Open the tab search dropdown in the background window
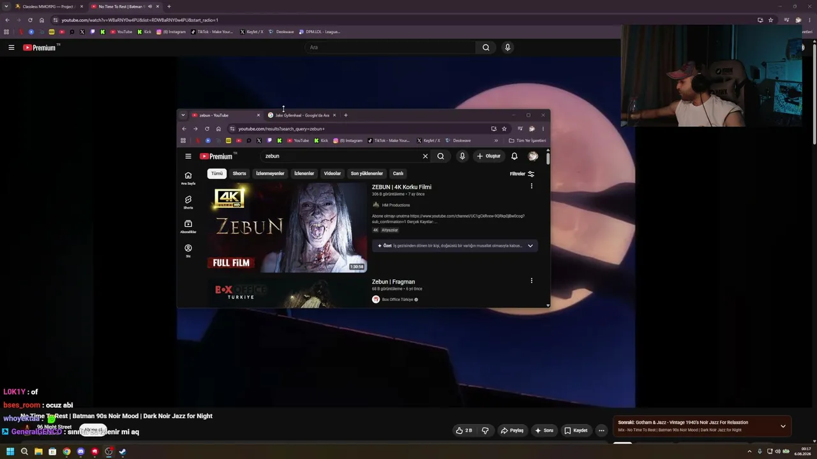This screenshot has height=459, width=817. click(6, 6)
